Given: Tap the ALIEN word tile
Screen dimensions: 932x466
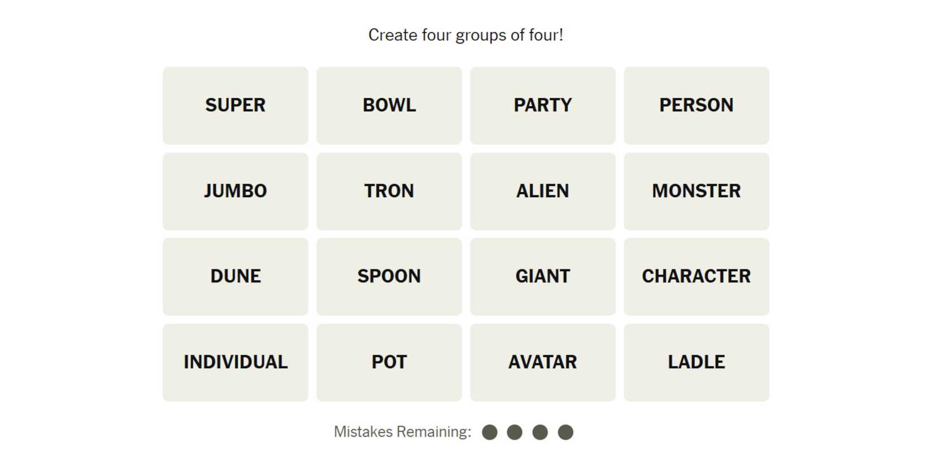Looking at the screenshot, I should 542,191.
